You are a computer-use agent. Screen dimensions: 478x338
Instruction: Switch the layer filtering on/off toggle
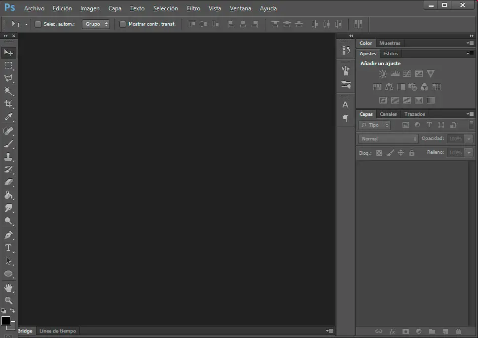471,125
